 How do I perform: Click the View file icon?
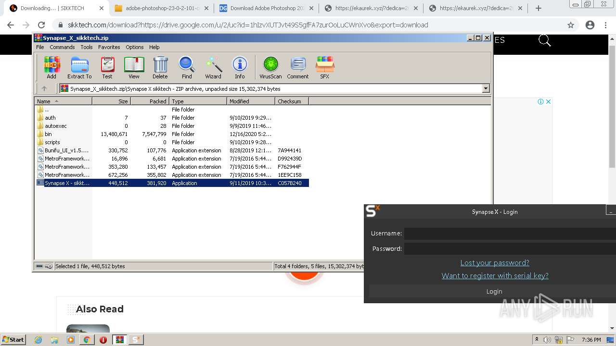click(x=134, y=67)
